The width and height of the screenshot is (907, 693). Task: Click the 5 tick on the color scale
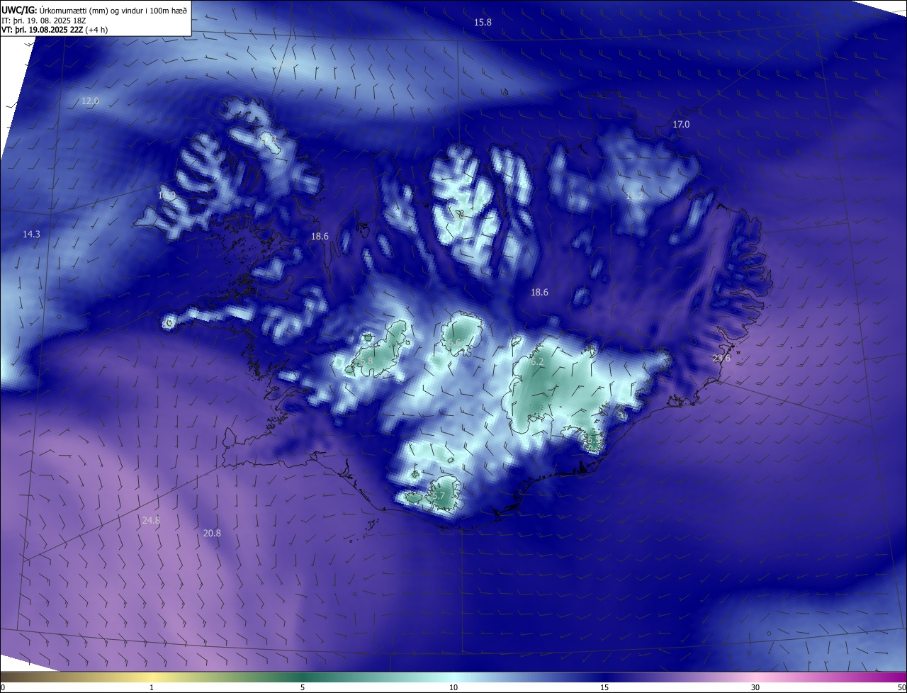pos(303,687)
